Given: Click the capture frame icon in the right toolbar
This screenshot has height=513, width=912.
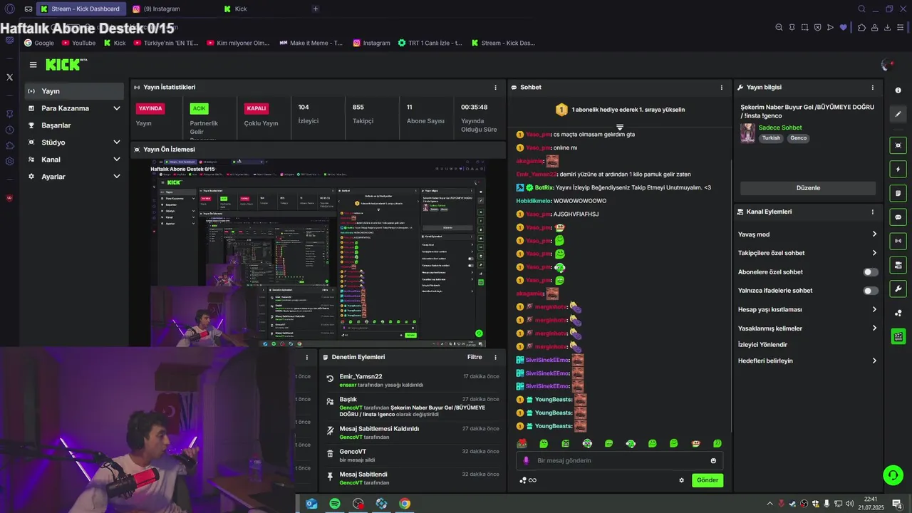Looking at the screenshot, I should click(x=898, y=145).
